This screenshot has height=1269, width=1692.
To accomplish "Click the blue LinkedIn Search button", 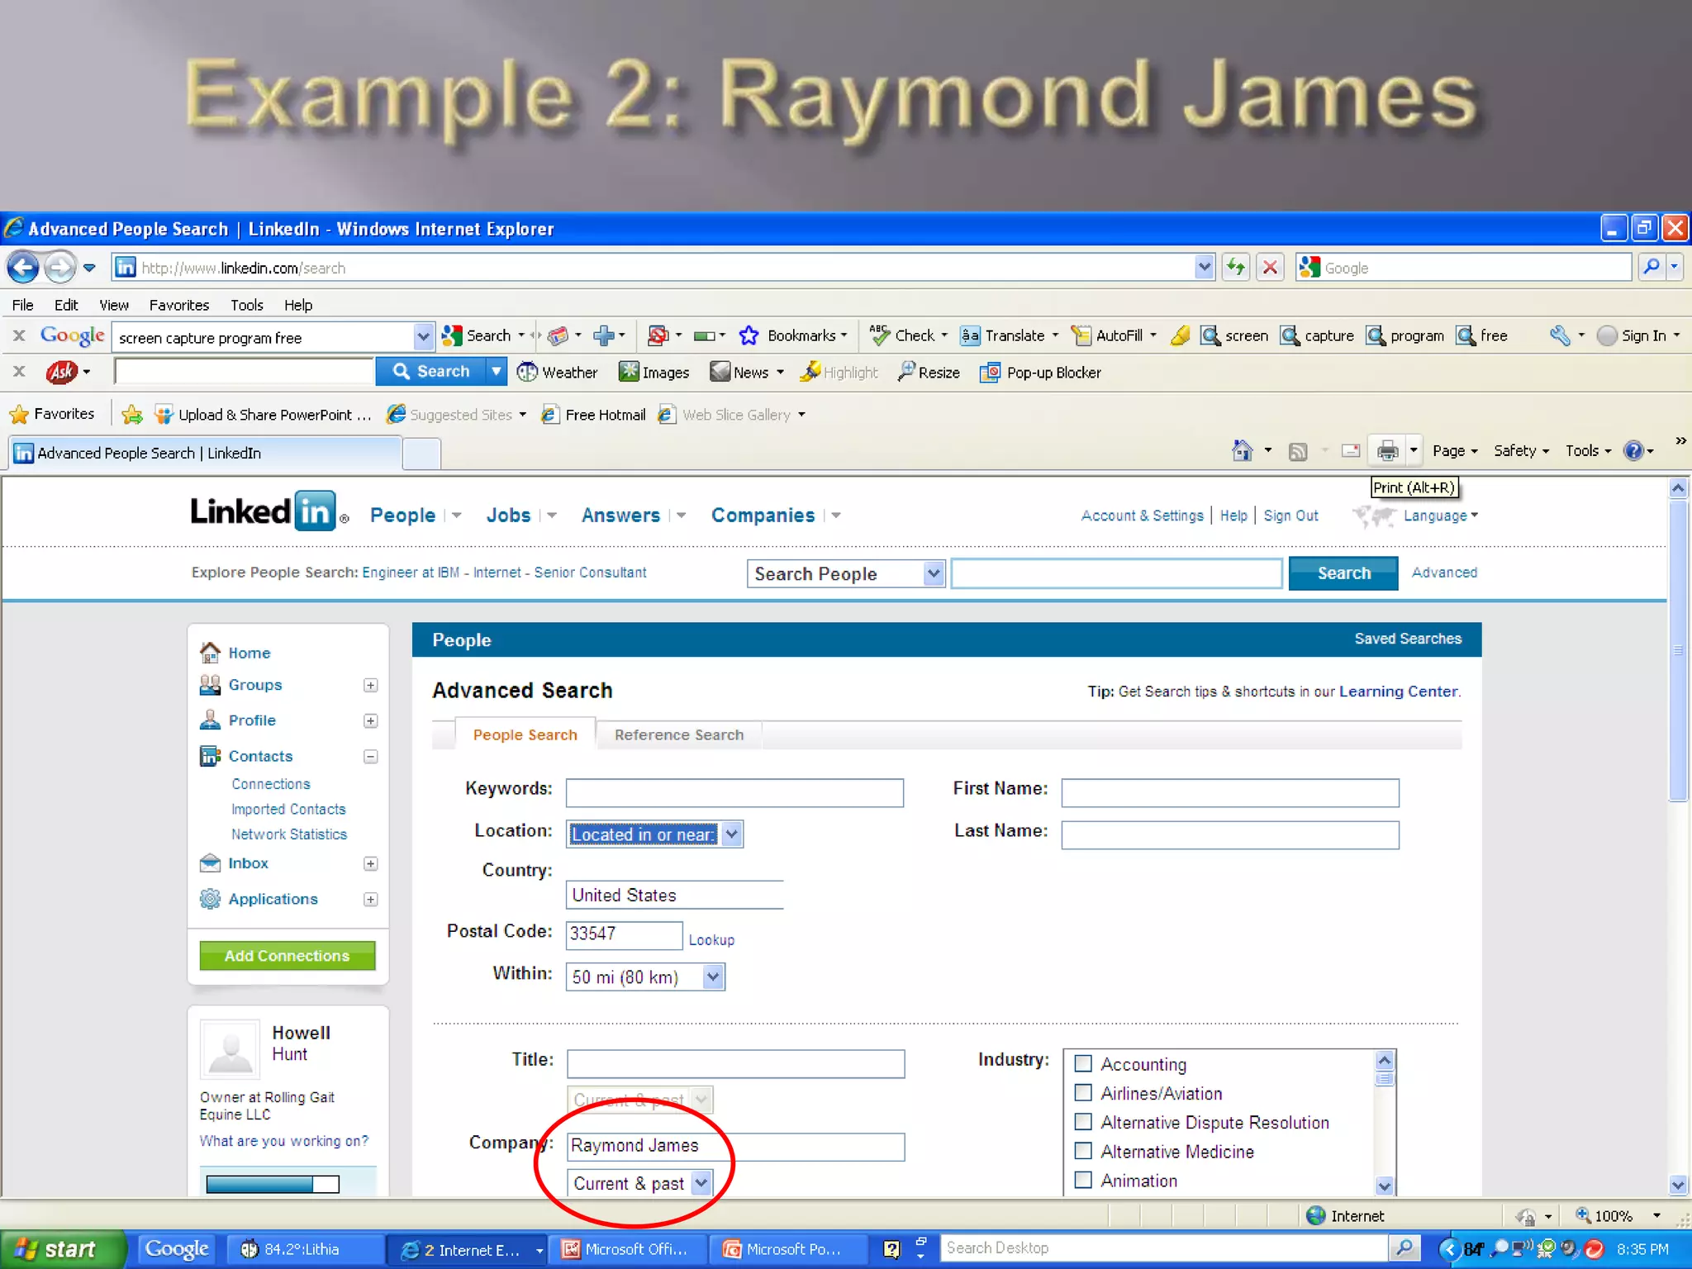I will (1343, 573).
